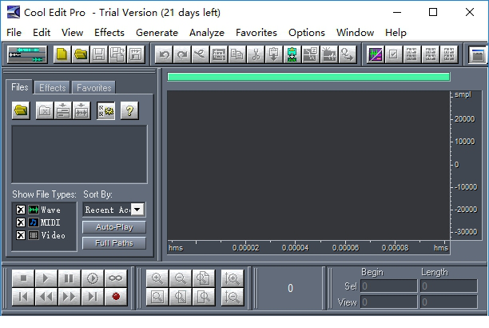Close file icon in Files panel
This screenshot has height=328, width=489.
(45, 110)
